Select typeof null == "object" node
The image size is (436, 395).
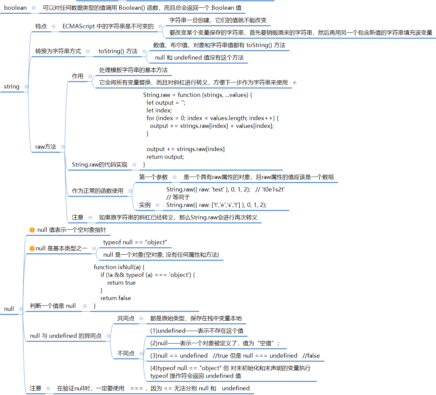(135, 242)
